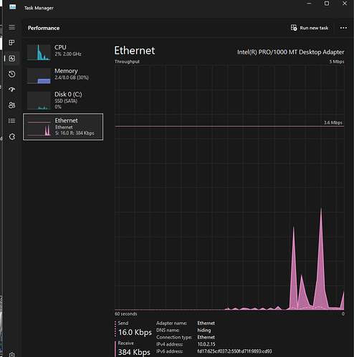Screen dimensions: 354x357
Task: Click the Disk mini graph thumbnail
Action: click(39, 101)
